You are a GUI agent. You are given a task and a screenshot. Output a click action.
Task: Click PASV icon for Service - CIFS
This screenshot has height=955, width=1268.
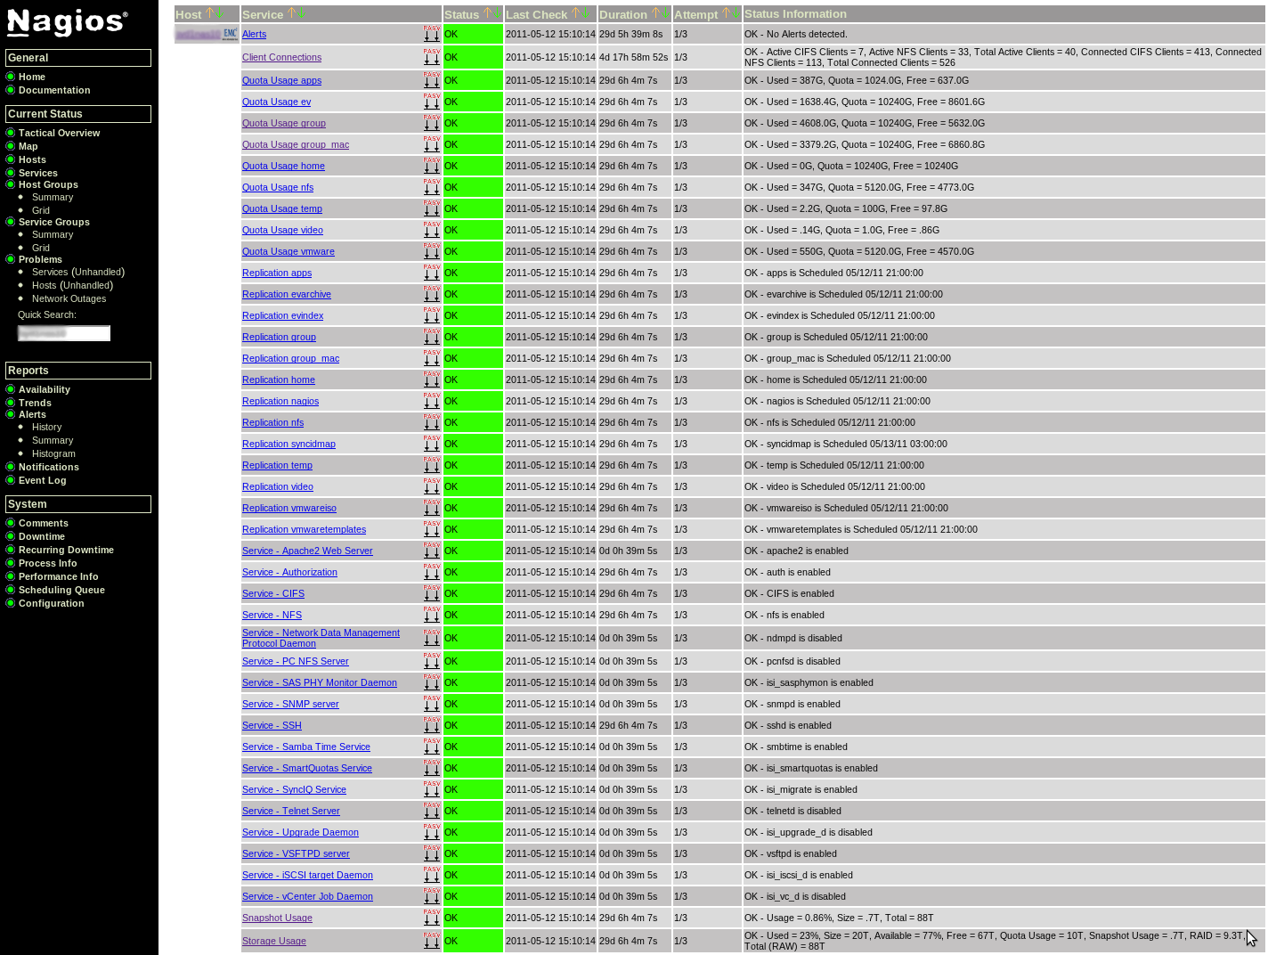(x=432, y=593)
